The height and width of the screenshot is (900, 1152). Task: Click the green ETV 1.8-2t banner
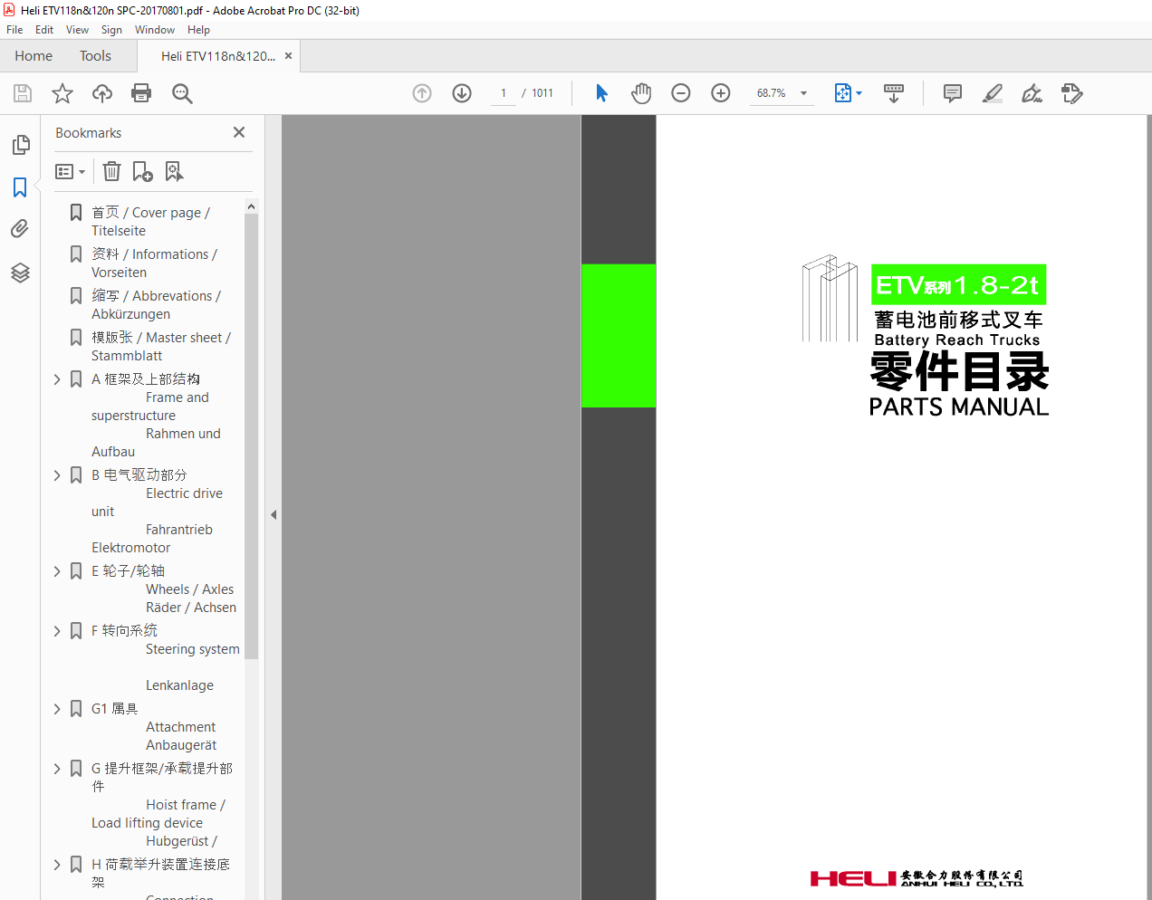click(x=958, y=285)
